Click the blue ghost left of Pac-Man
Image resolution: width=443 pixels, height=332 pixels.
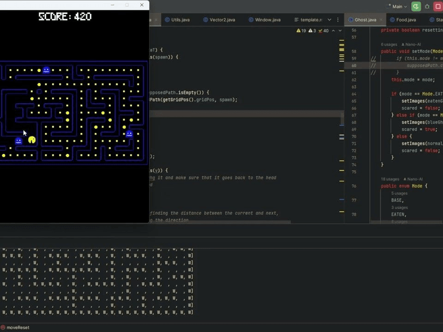pos(19,141)
